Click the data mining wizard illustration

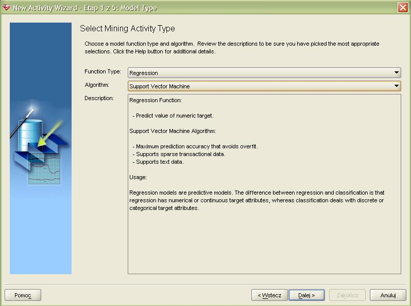point(41,148)
